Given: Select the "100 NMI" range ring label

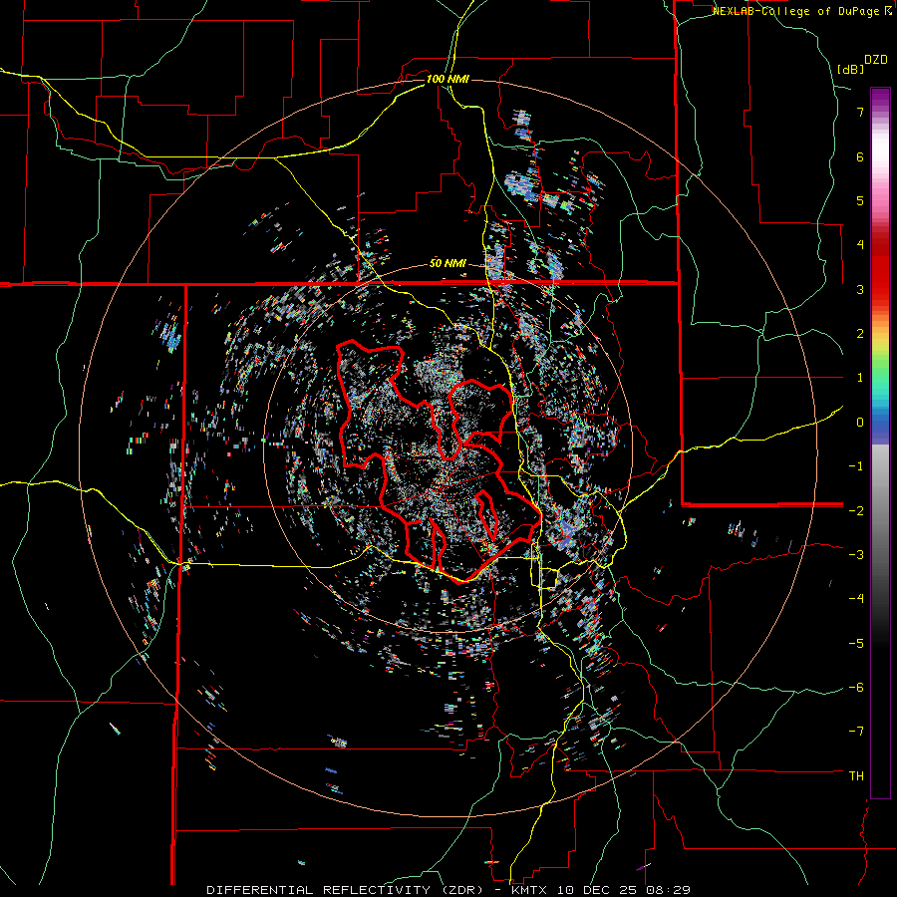Looking at the screenshot, I should pyautogui.click(x=448, y=79).
